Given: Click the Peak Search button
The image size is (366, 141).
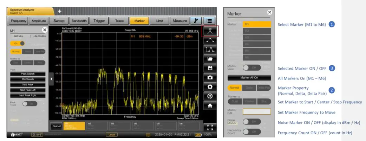Looking at the screenshot, I should [28, 73].
